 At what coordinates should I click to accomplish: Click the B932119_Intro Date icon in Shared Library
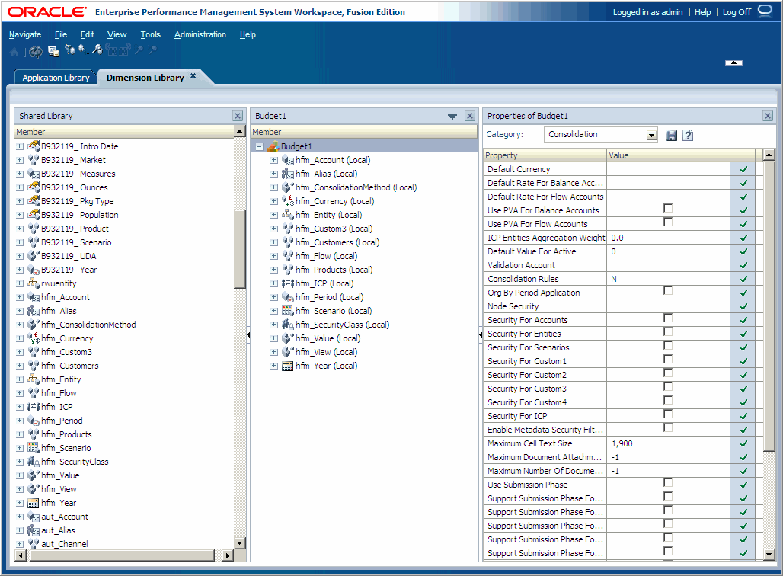click(34, 146)
